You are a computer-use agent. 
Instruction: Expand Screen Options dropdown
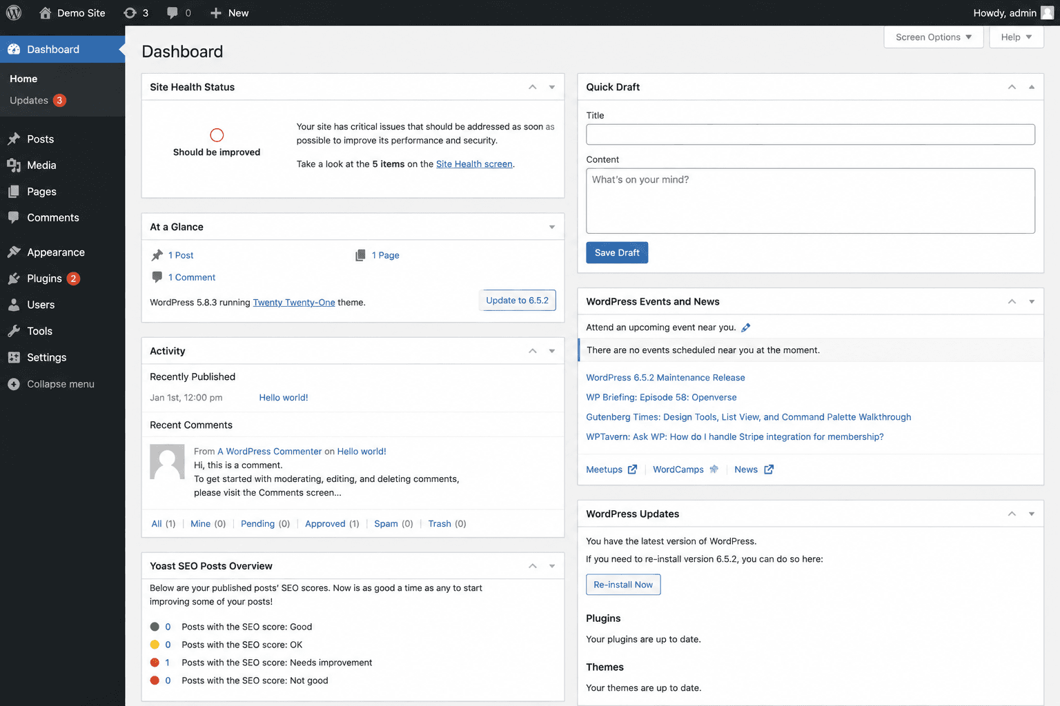tap(933, 37)
